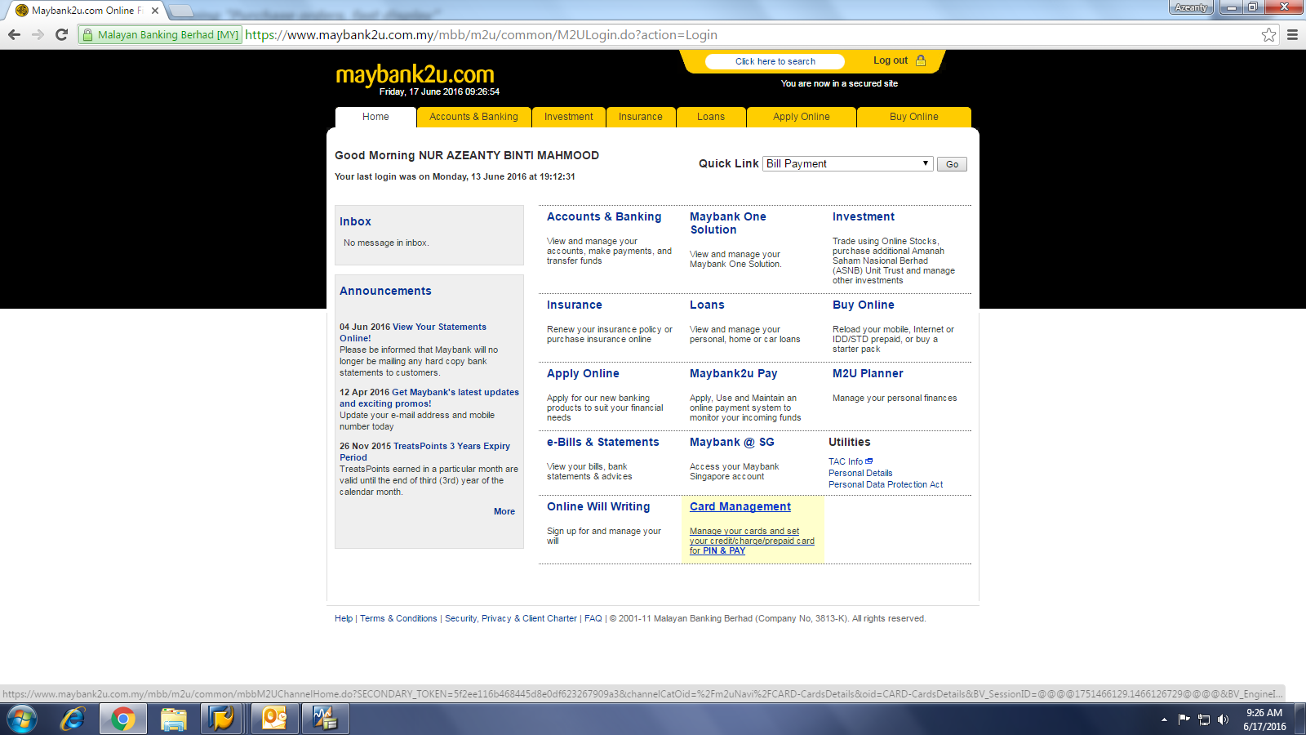
Task: Open the TAC Info external link icon
Action: (869, 461)
